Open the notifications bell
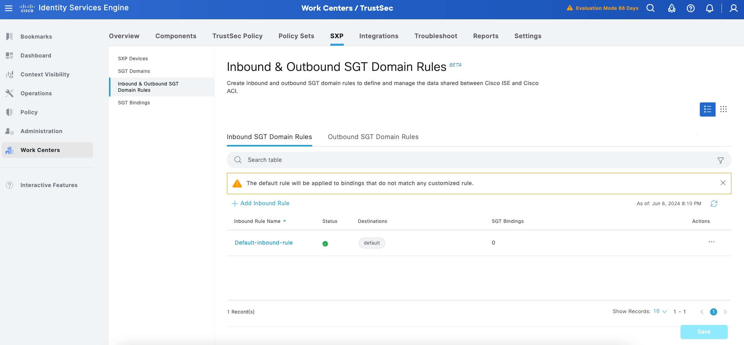 pos(709,8)
